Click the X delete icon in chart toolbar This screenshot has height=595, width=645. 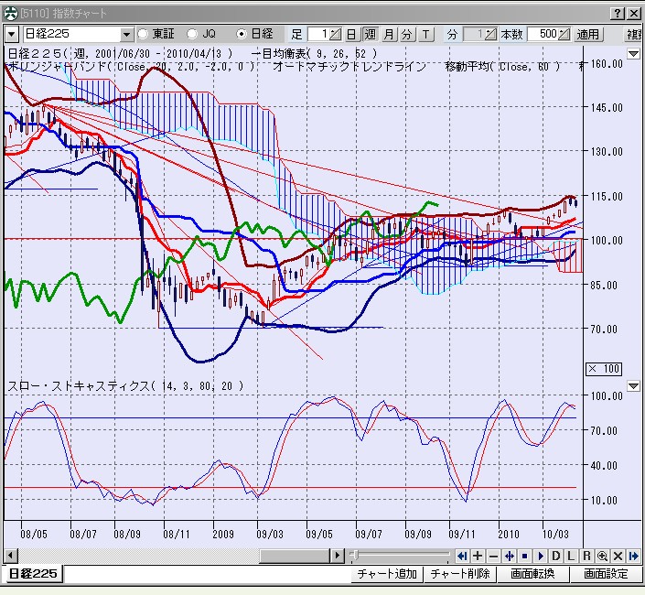pyautogui.click(x=618, y=557)
